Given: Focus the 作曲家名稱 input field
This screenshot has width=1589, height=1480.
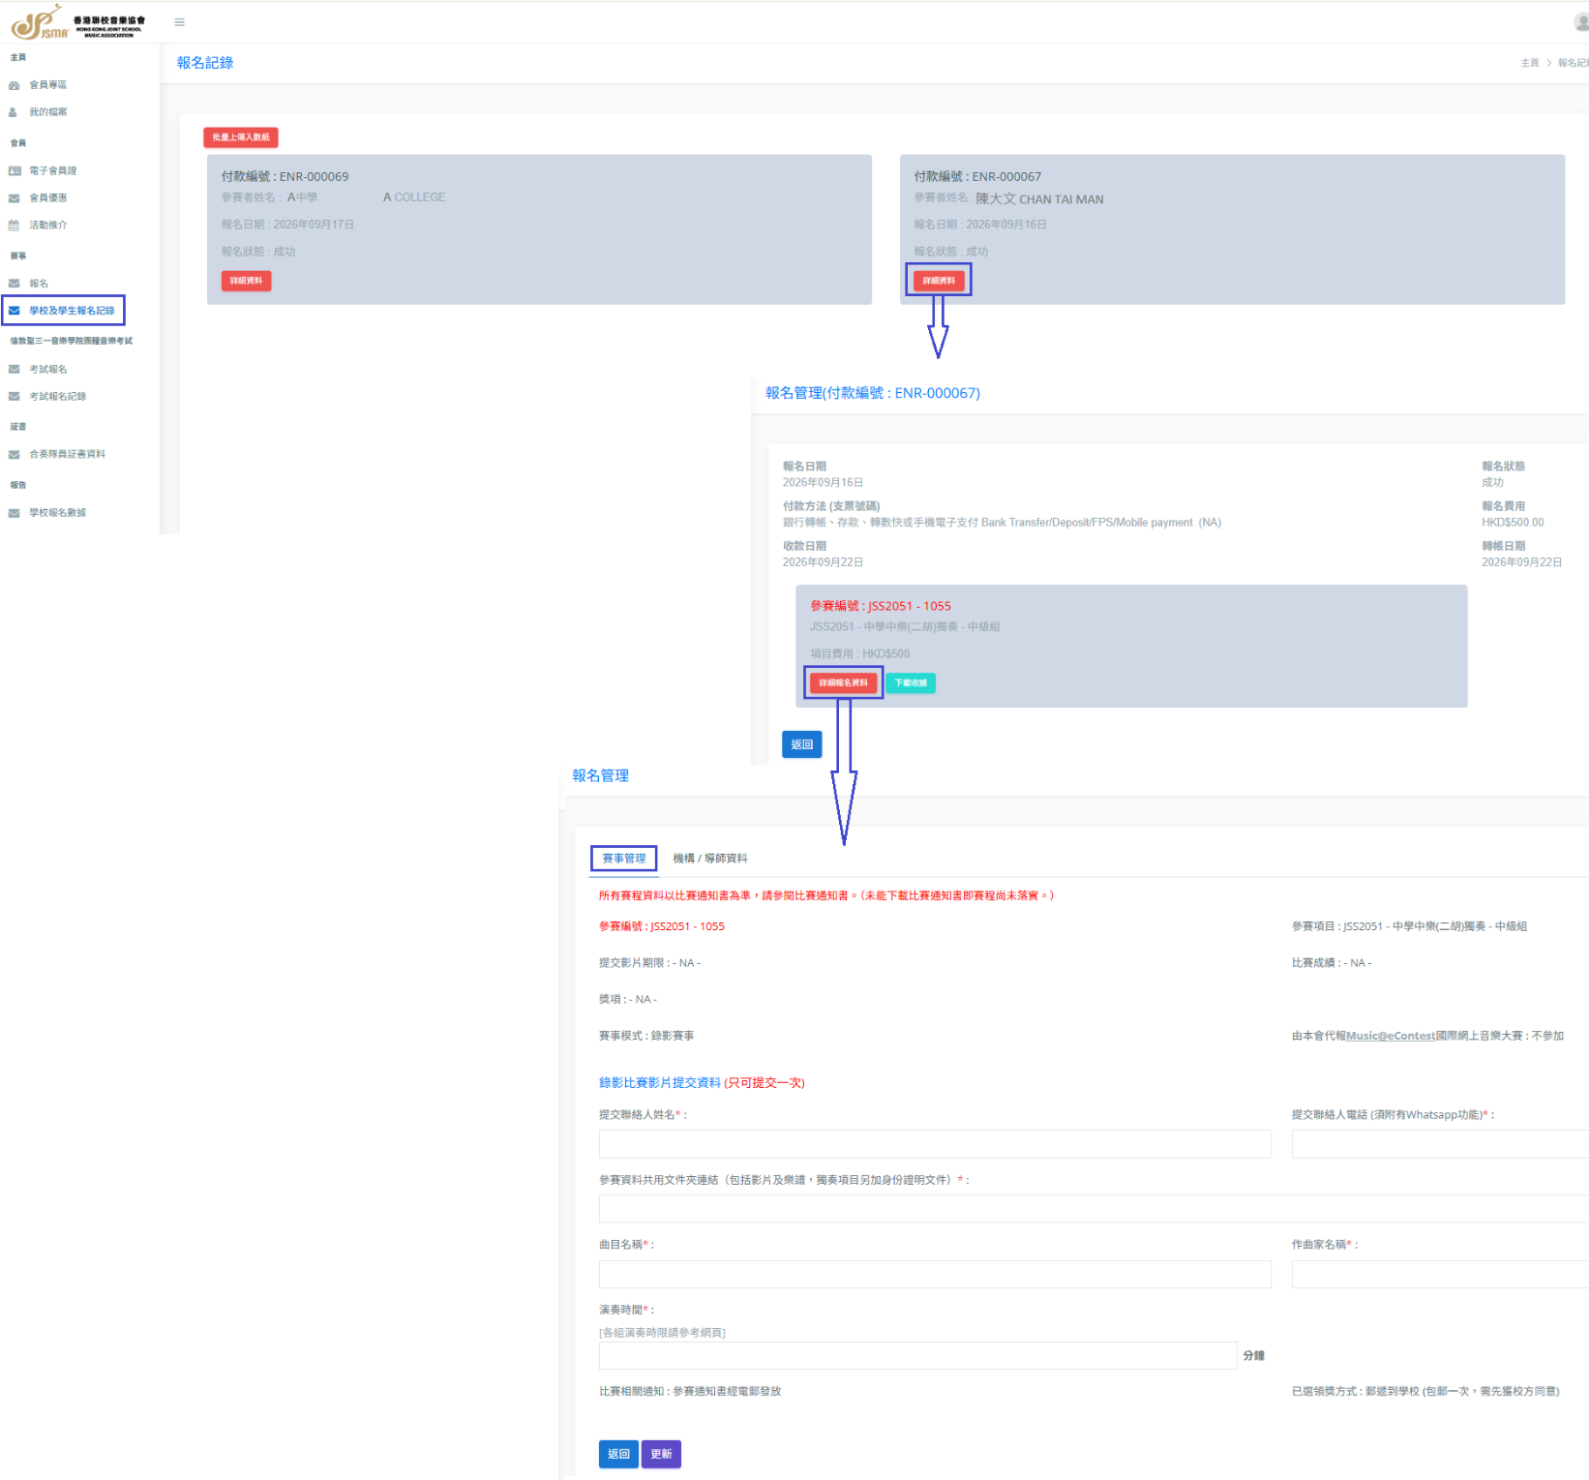Looking at the screenshot, I should click(1440, 1274).
